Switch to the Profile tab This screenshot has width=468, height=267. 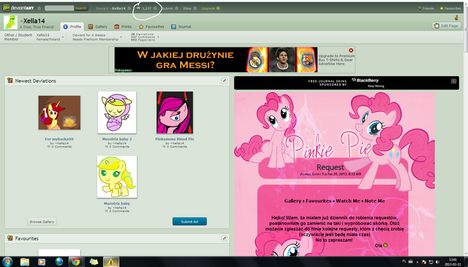click(x=72, y=26)
